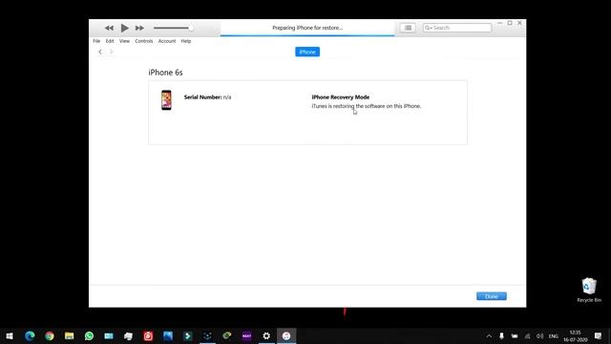The width and height of the screenshot is (611, 344).
Task: Click the play button in iTunes
Action: 125,28
